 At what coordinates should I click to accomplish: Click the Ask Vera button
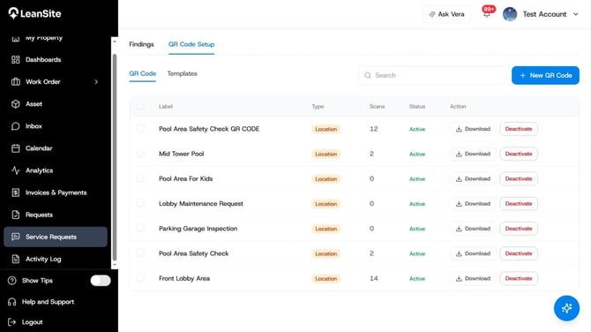coord(446,14)
